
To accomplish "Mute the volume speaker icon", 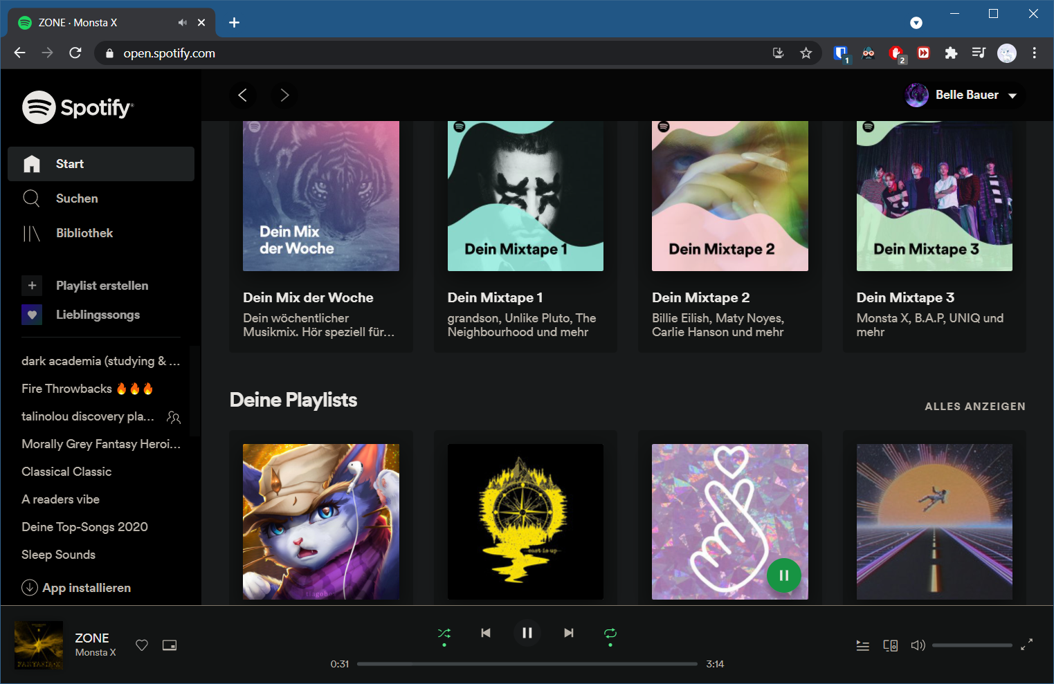I will point(918,645).
